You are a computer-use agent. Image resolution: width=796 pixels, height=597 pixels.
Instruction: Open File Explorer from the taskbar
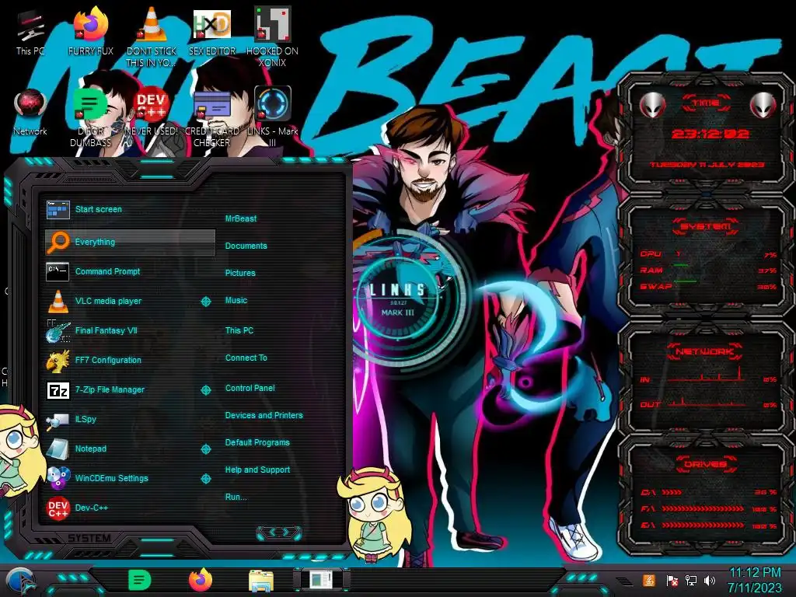(261, 581)
